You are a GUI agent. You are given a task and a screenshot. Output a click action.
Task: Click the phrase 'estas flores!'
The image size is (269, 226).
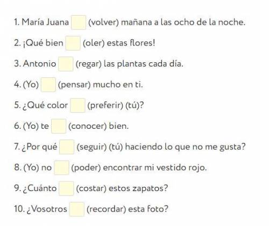point(131,43)
